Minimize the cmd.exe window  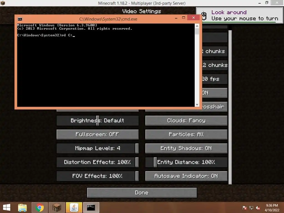pyautogui.click(x=176, y=18)
